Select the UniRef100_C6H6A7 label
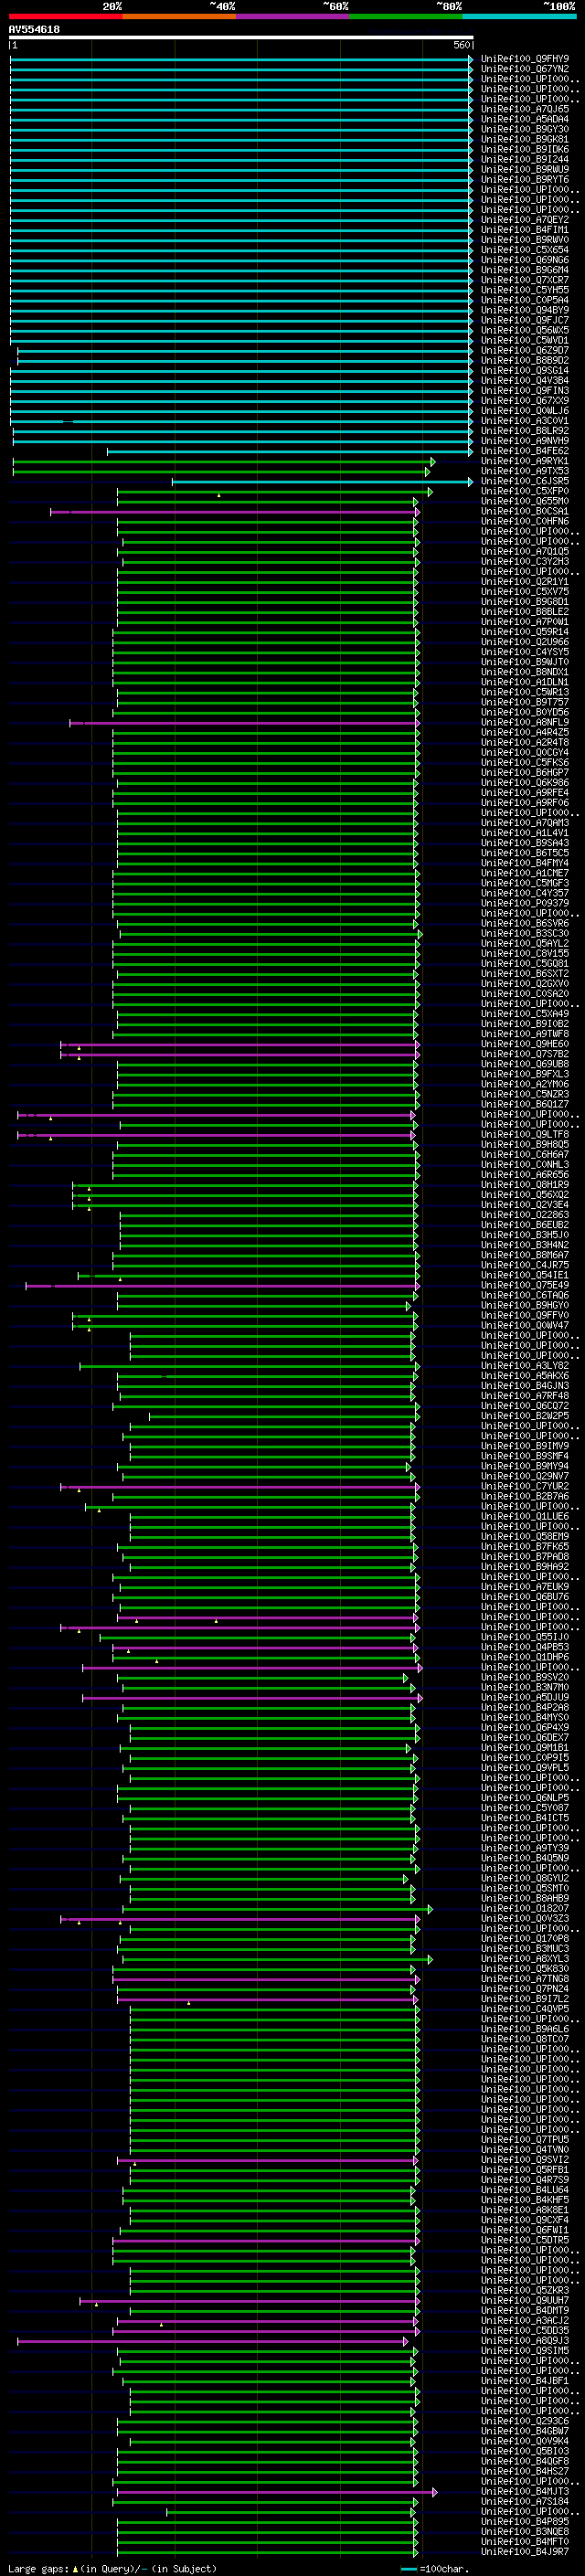Image resolution: width=585 pixels, height=2576 pixels. coord(524,1155)
